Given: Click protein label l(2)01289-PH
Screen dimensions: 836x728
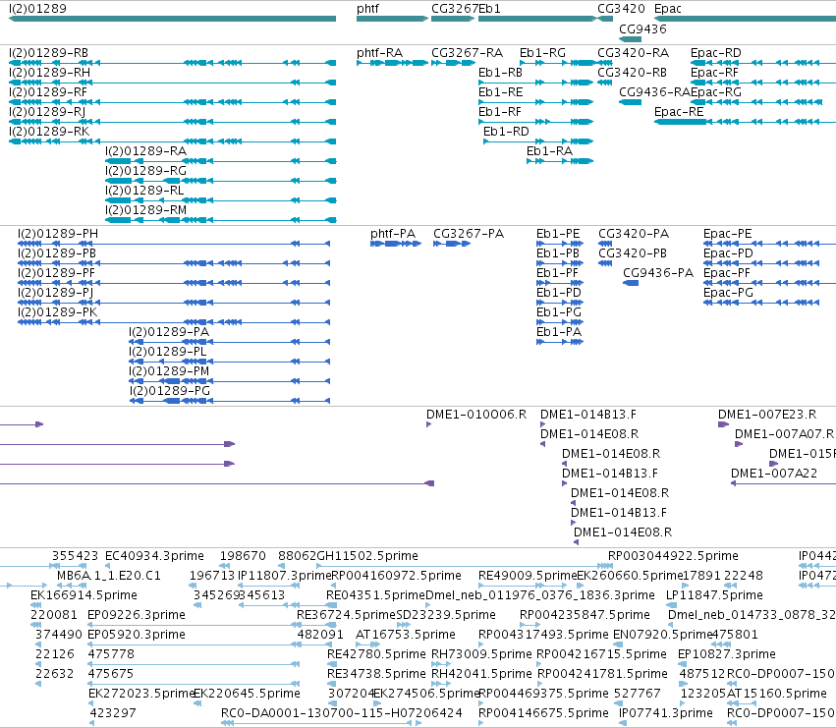Looking at the screenshot, I should 58,234.
